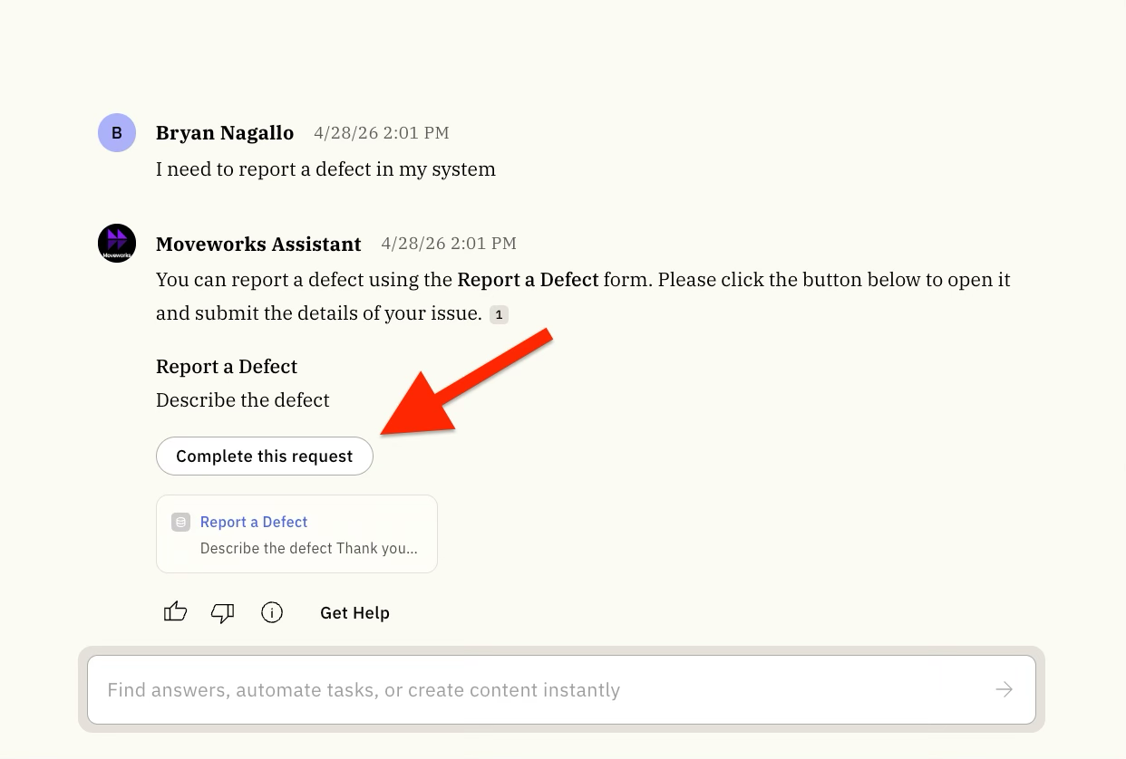The width and height of the screenshot is (1126, 759).
Task: Click the thumbs up feedback icon
Action: [x=175, y=612]
